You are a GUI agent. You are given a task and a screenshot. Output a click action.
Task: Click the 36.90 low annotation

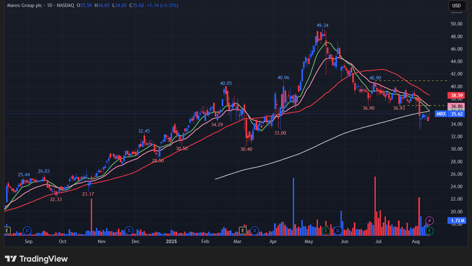[x=368, y=108]
